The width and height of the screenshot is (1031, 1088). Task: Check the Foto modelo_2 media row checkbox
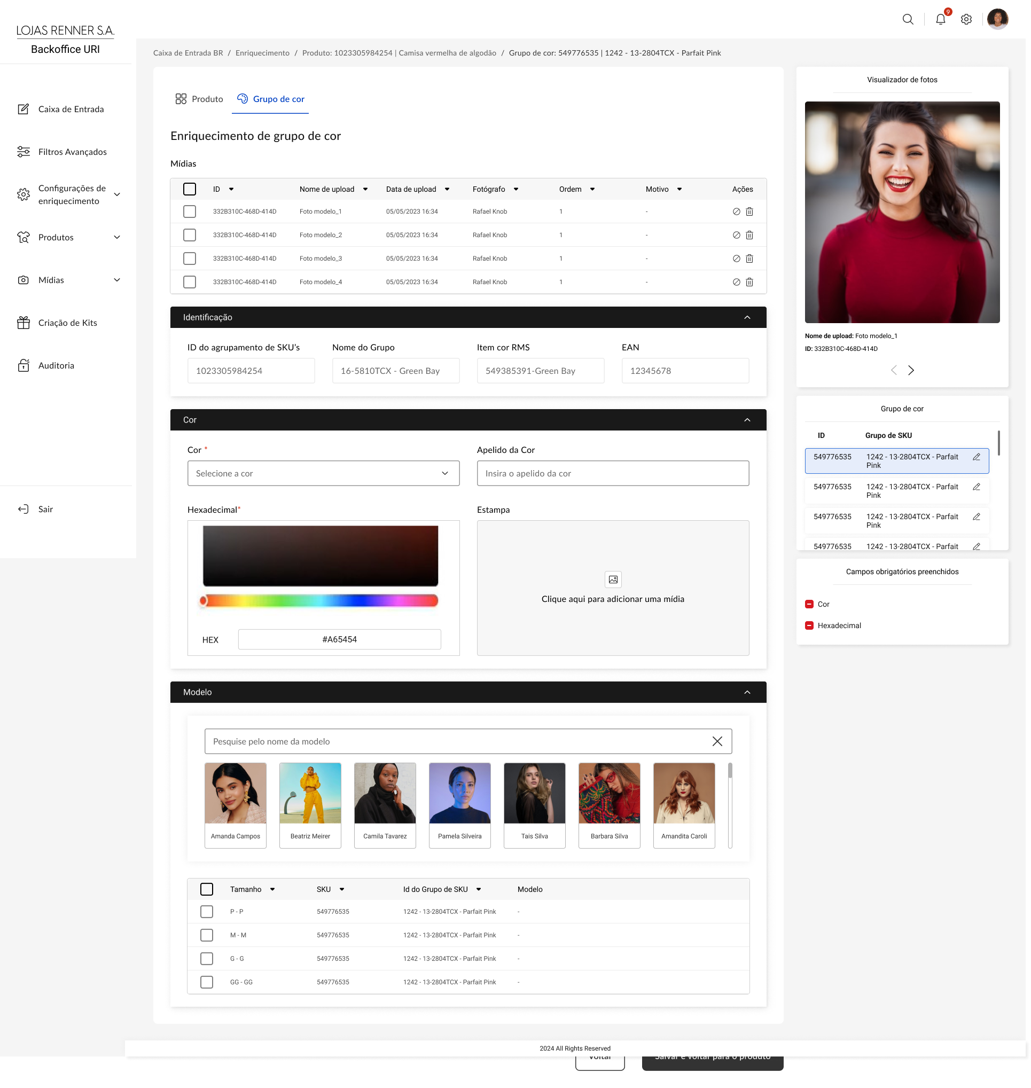[x=190, y=235]
